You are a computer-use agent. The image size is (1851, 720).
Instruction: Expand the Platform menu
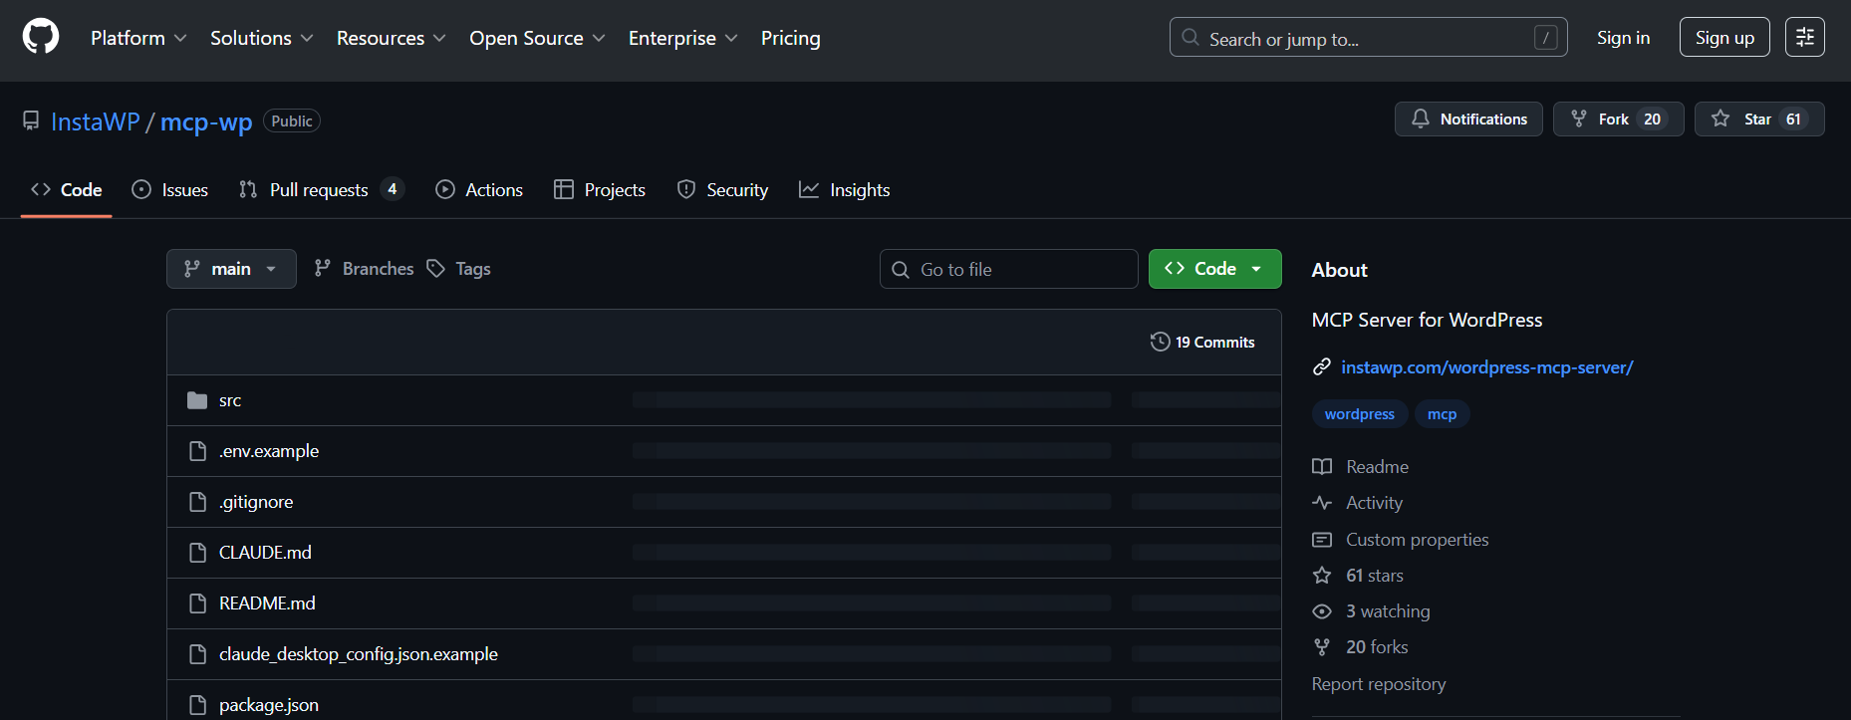[138, 38]
